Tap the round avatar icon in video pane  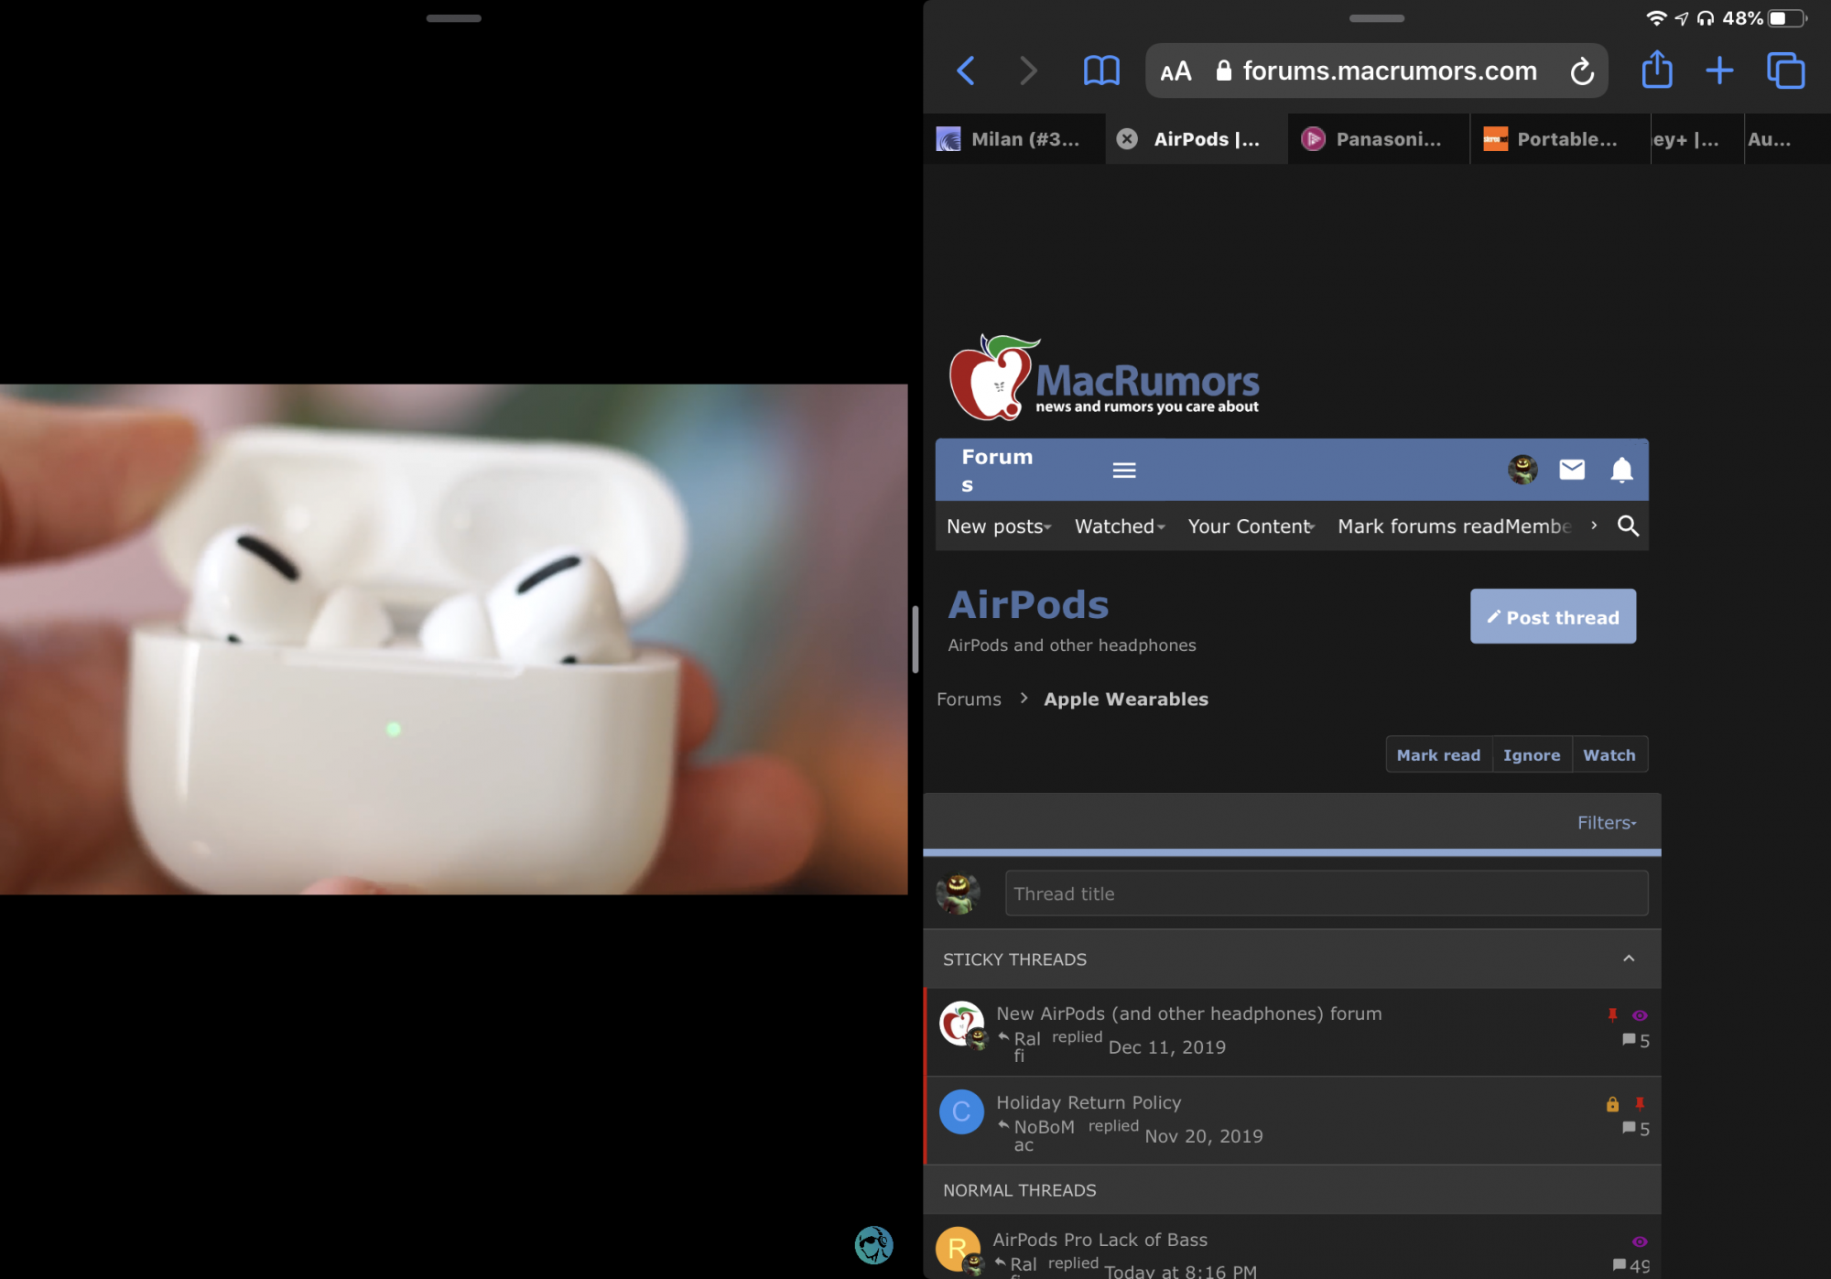click(873, 1245)
